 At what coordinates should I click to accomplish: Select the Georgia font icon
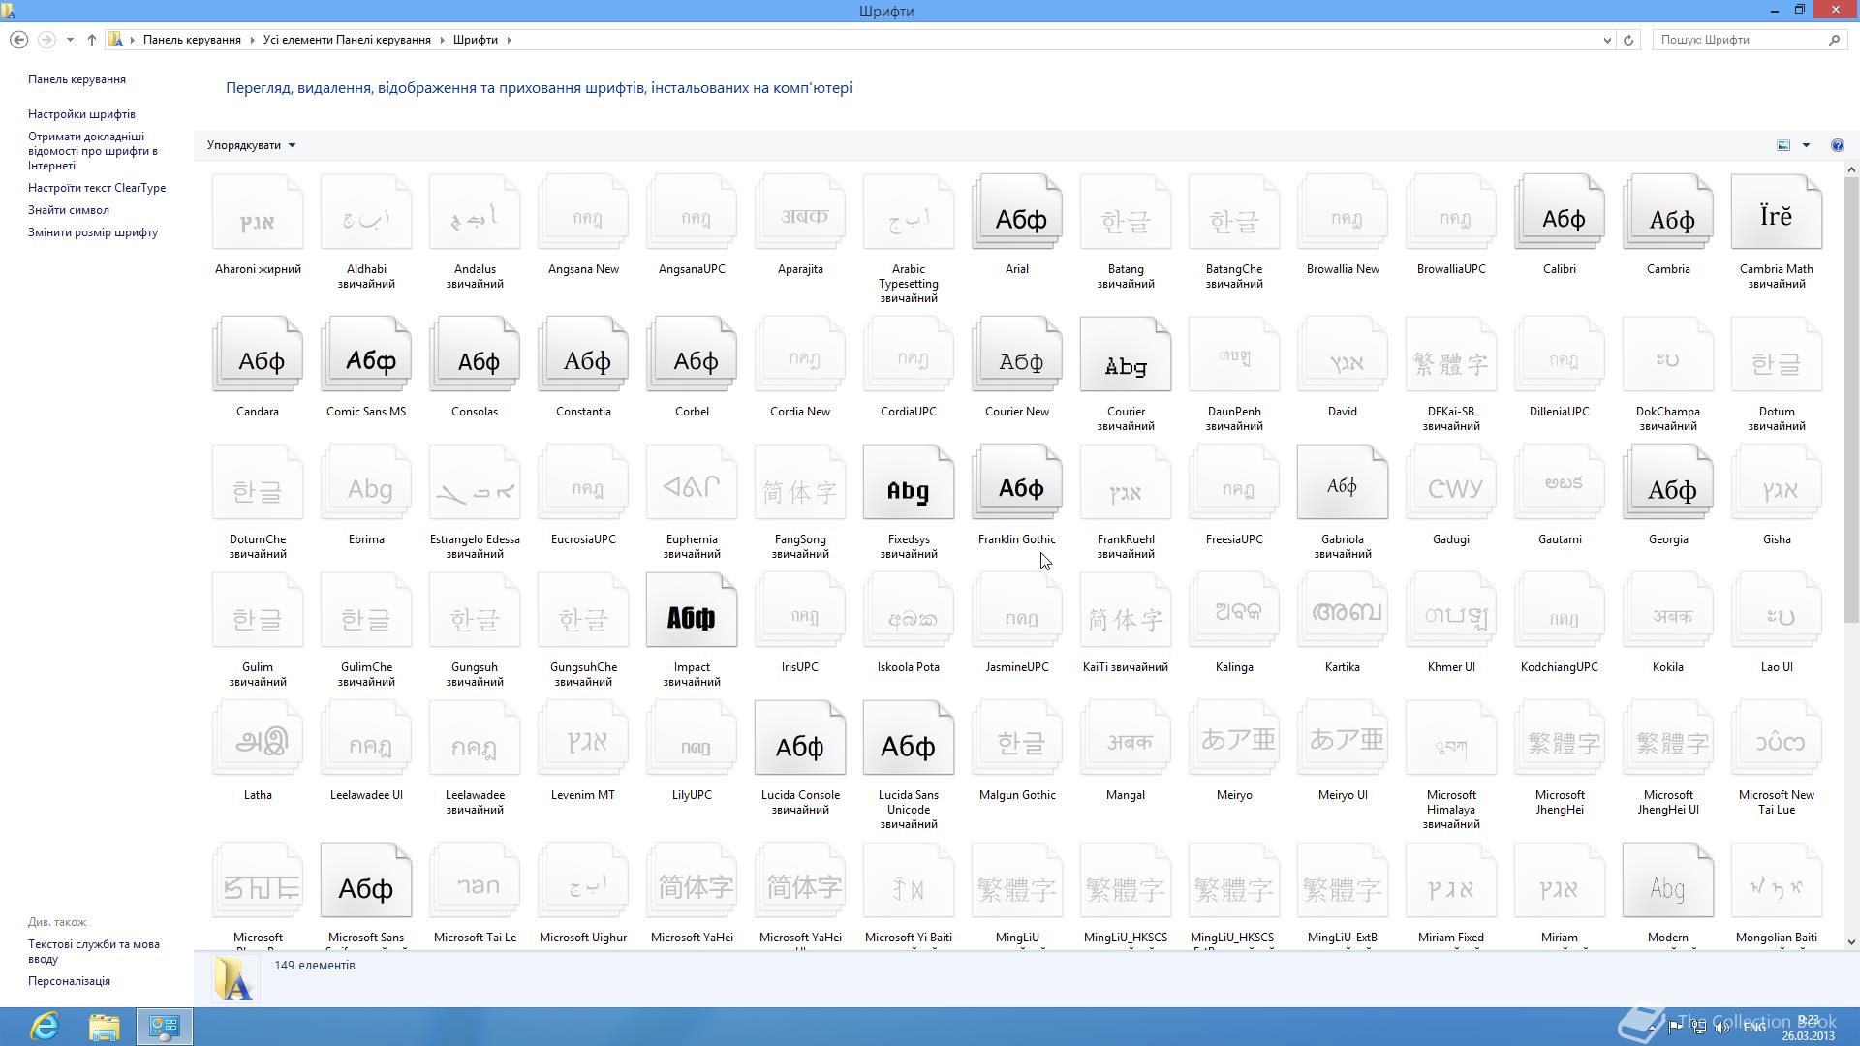(1668, 483)
